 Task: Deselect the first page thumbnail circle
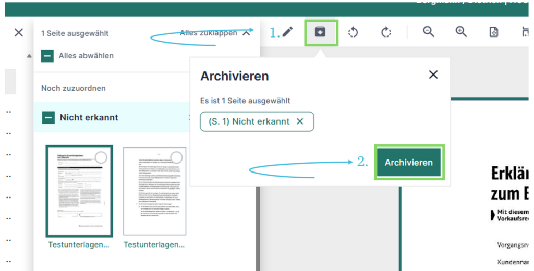coord(101,157)
